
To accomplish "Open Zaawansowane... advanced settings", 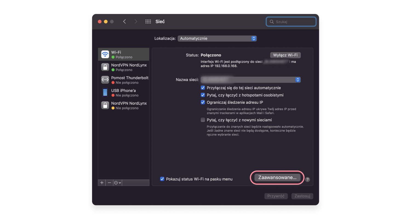I will tap(277, 177).
